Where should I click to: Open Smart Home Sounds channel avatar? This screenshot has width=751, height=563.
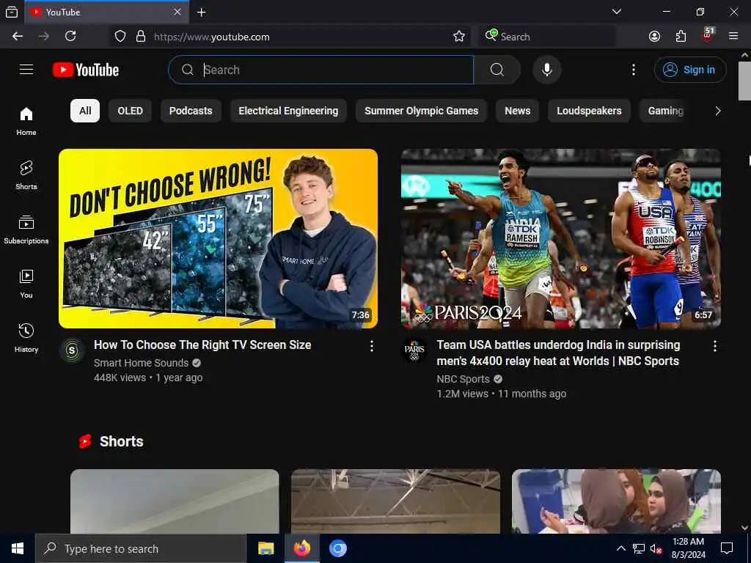tap(72, 351)
